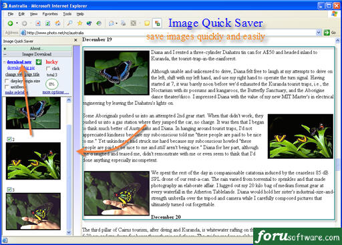Viewport: 342px width, 245px height.
Task: Click the green download arrow icon
Action: (x=39, y=62)
